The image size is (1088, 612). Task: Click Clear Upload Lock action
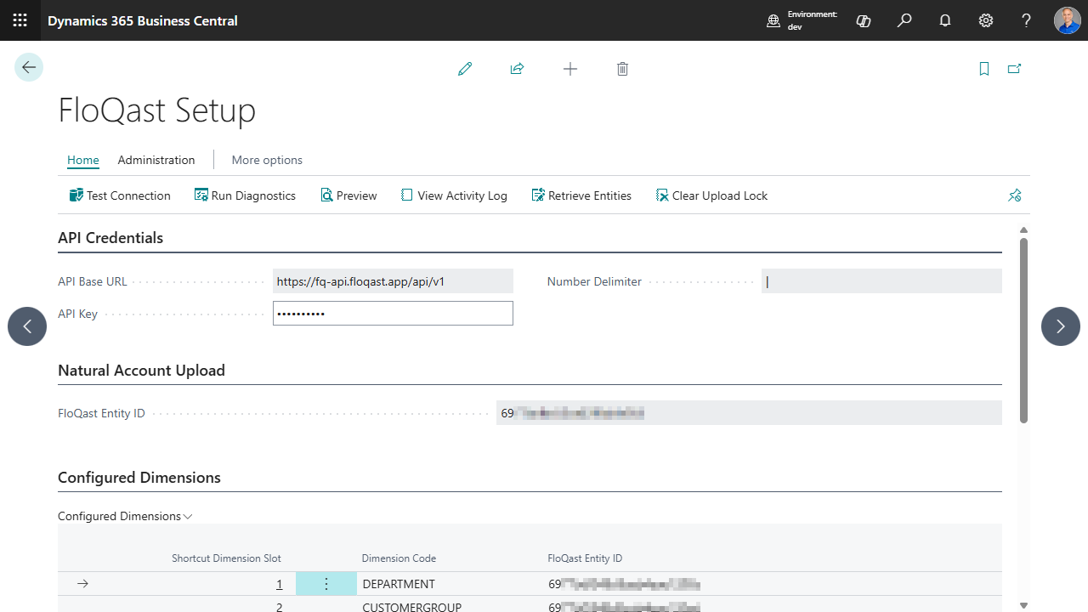coord(711,195)
